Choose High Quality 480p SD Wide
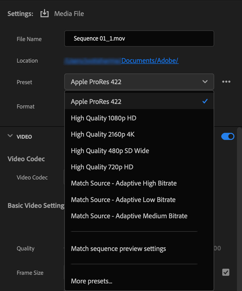The width and height of the screenshot is (242, 291). 110,151
